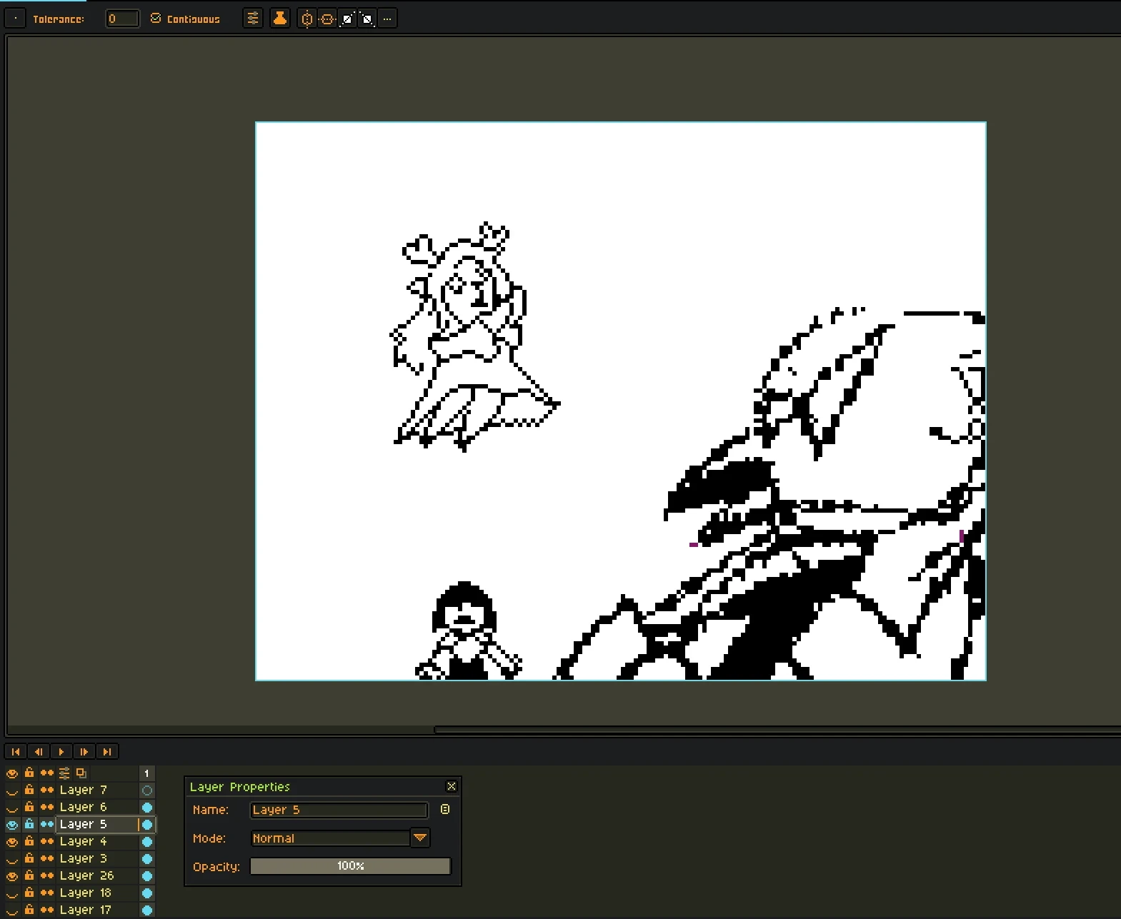Adjust the Opacity 100% slider
Screen dimensions: 1121x919
[x=350, y=866]
